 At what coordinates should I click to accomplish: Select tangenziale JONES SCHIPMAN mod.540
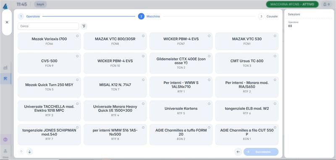49,134
